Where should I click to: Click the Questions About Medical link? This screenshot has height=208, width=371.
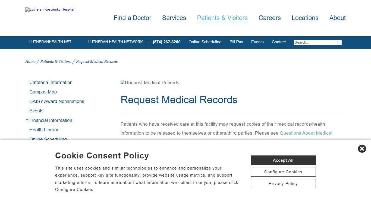tap(306, 133)
